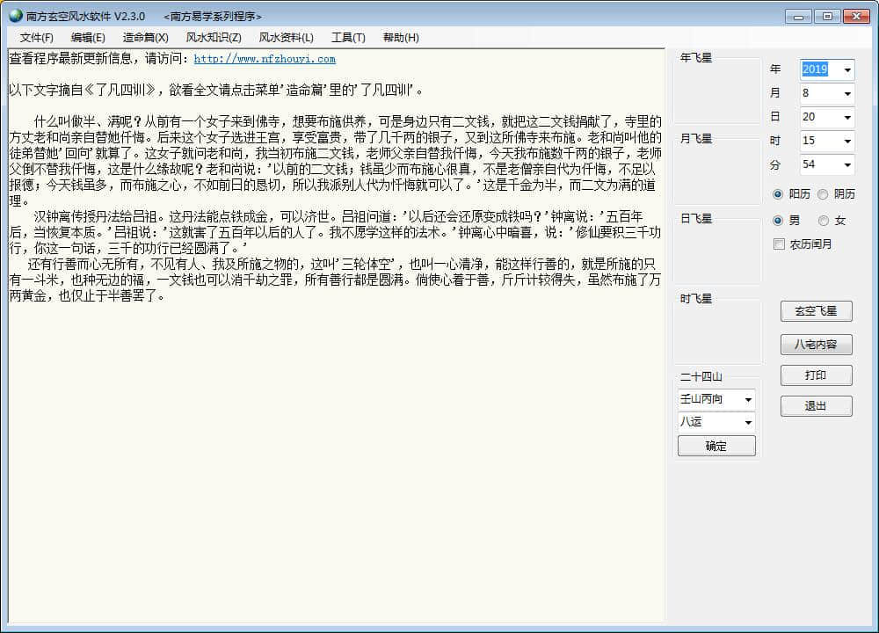This screenshot has height=633, width=879.
Task: Select the 阳历 radio button
Action: tap(778, 194)
